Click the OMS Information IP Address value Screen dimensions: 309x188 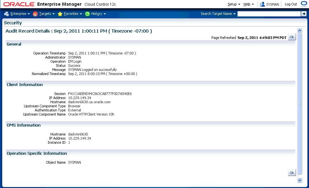(79, 138)
